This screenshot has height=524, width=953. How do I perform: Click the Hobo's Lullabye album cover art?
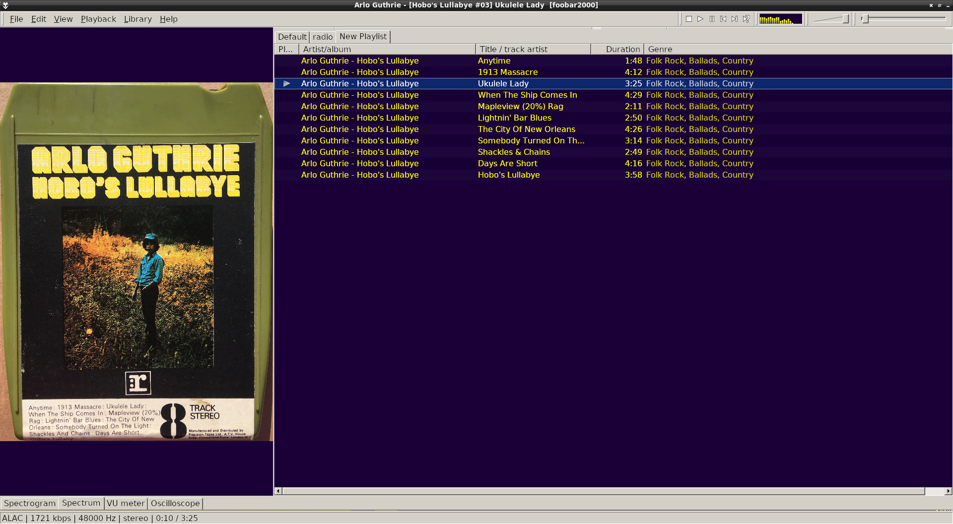pos(136,262)
